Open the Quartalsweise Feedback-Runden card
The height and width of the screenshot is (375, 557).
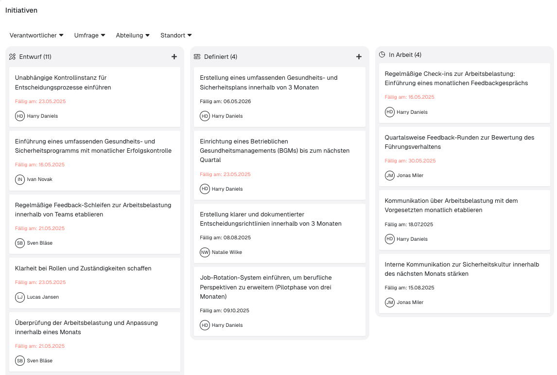[x=459, y=142]
